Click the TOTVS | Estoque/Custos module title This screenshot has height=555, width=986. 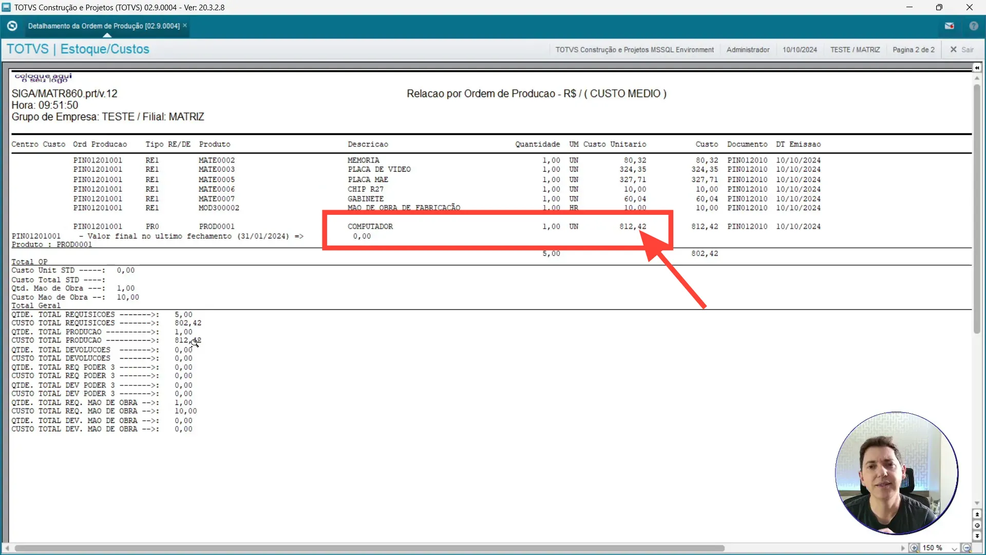[x=78, y=49]
